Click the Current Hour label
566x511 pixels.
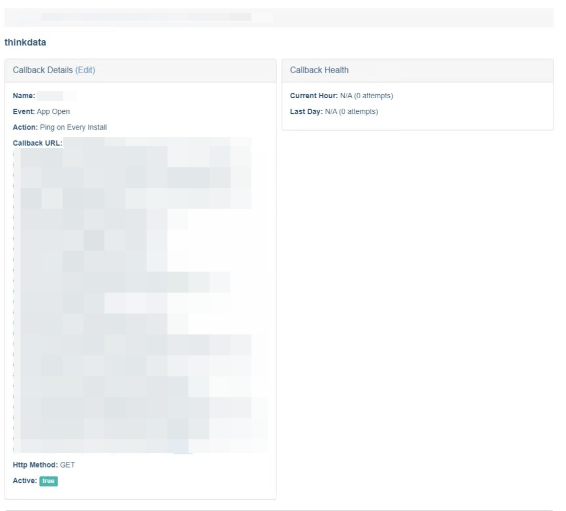pos(313,96)
